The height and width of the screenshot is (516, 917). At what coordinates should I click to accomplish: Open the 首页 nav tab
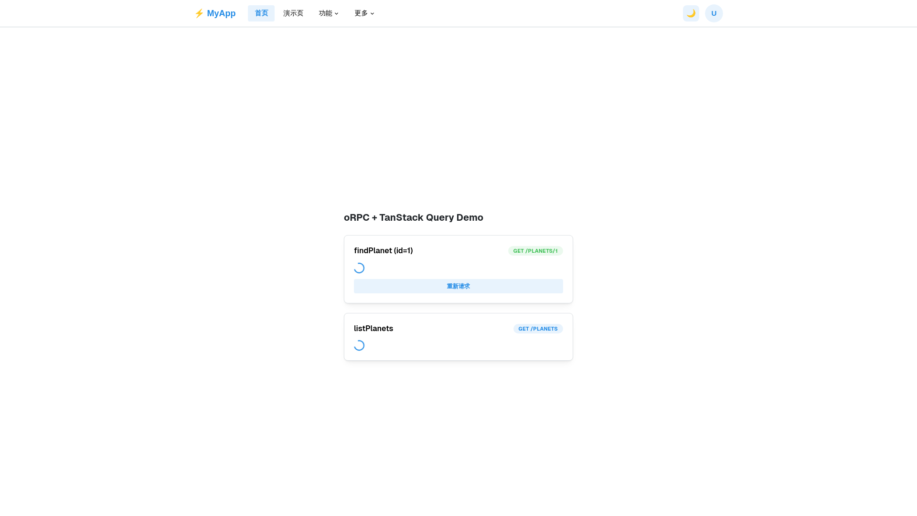point(261,13)
